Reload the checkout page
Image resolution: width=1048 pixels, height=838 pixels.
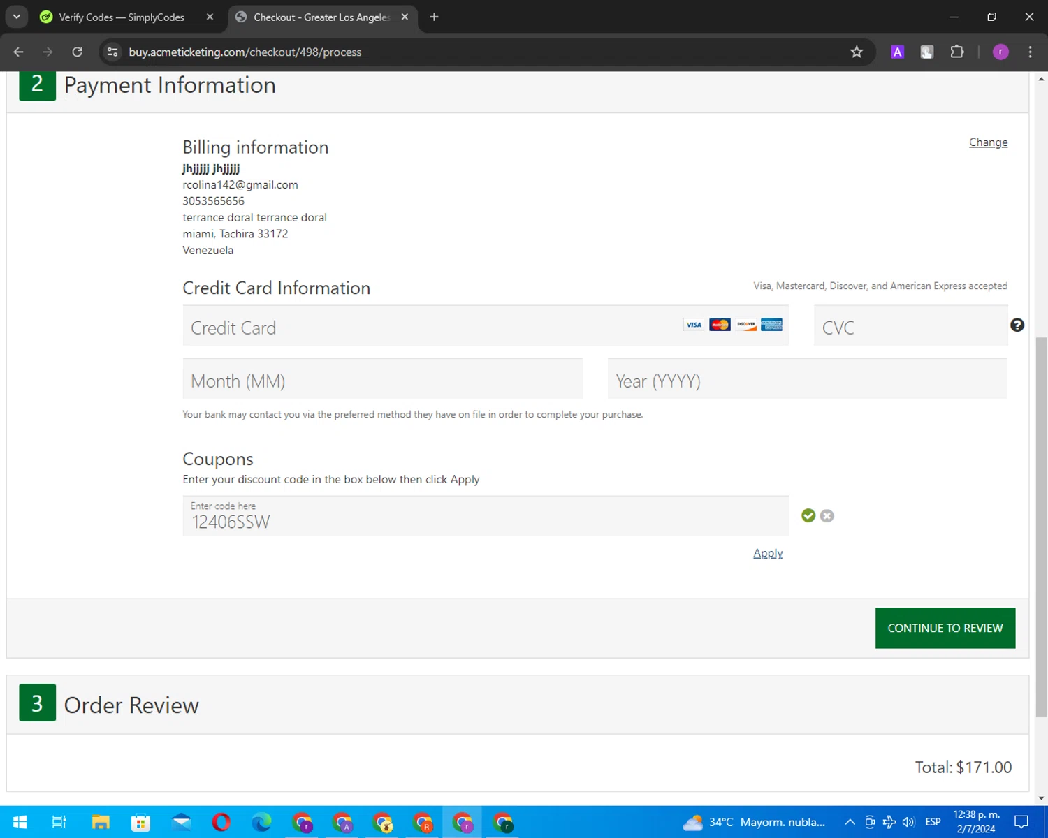78,52
